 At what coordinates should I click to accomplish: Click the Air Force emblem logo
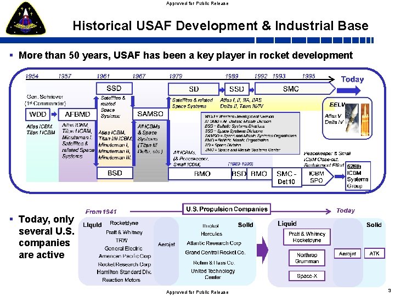26,19
